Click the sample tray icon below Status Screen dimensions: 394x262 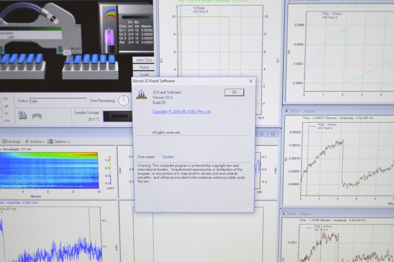[37, 116]
